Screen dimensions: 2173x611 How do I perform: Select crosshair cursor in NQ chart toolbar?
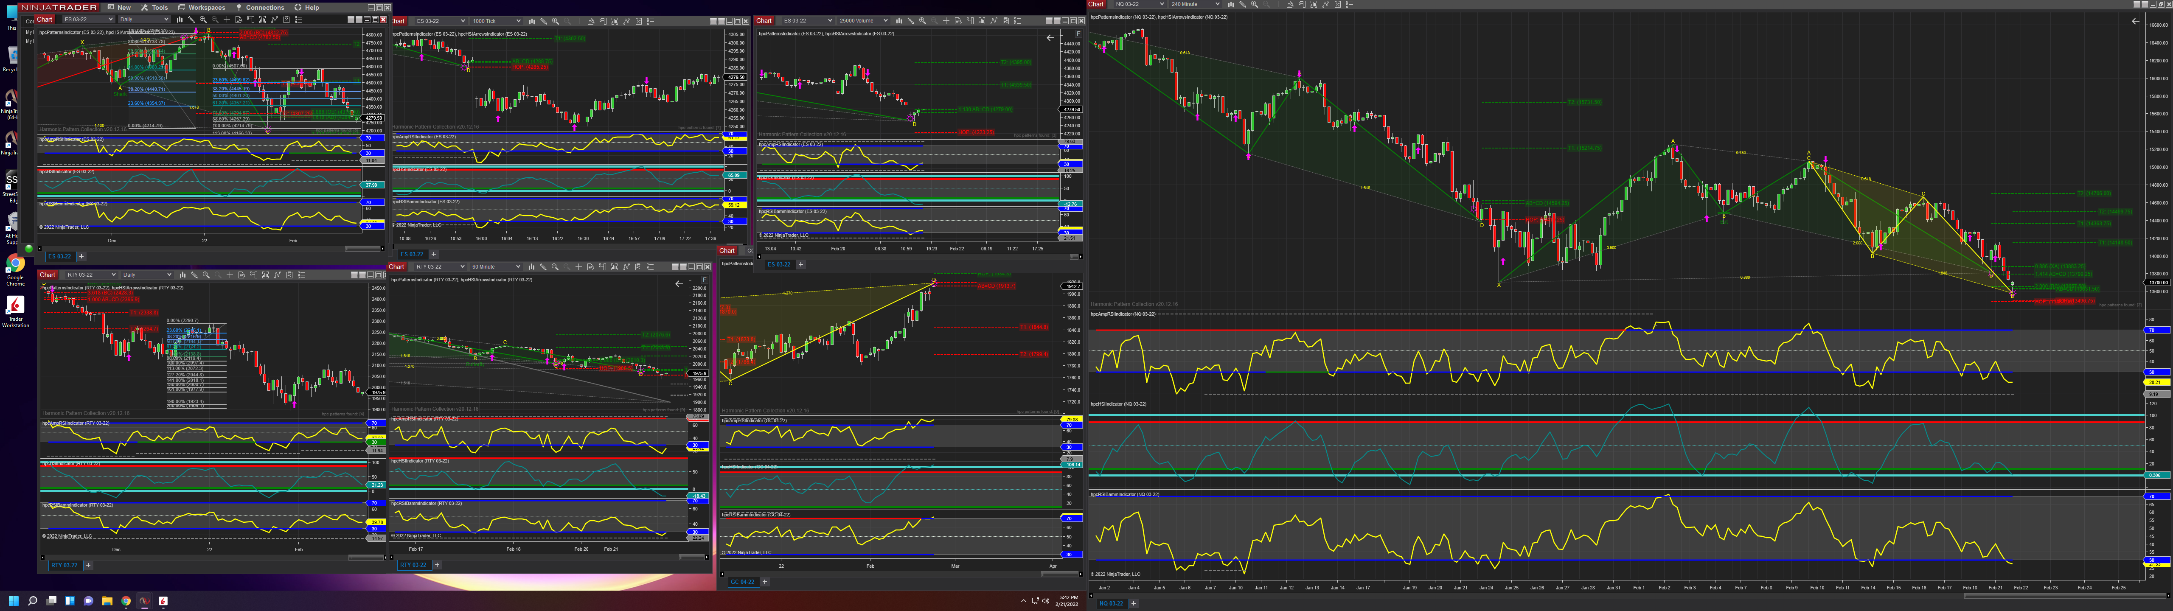pos(1278,4)
